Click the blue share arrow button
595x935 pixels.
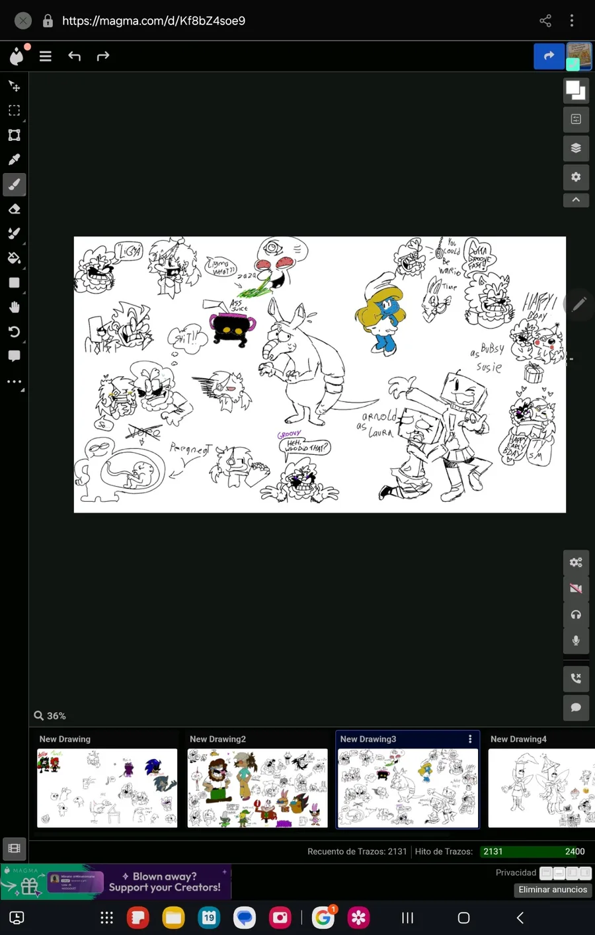549,56
